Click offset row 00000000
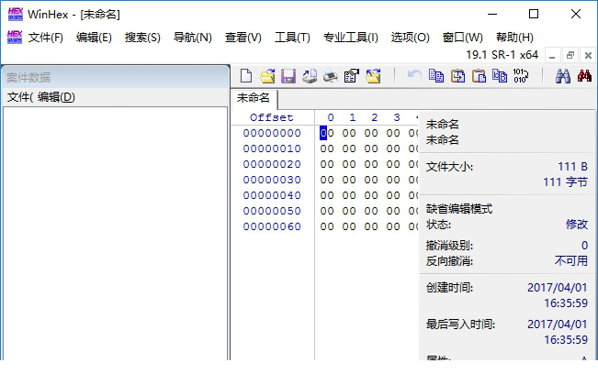598x374 pixels. (x=272, y=133)
